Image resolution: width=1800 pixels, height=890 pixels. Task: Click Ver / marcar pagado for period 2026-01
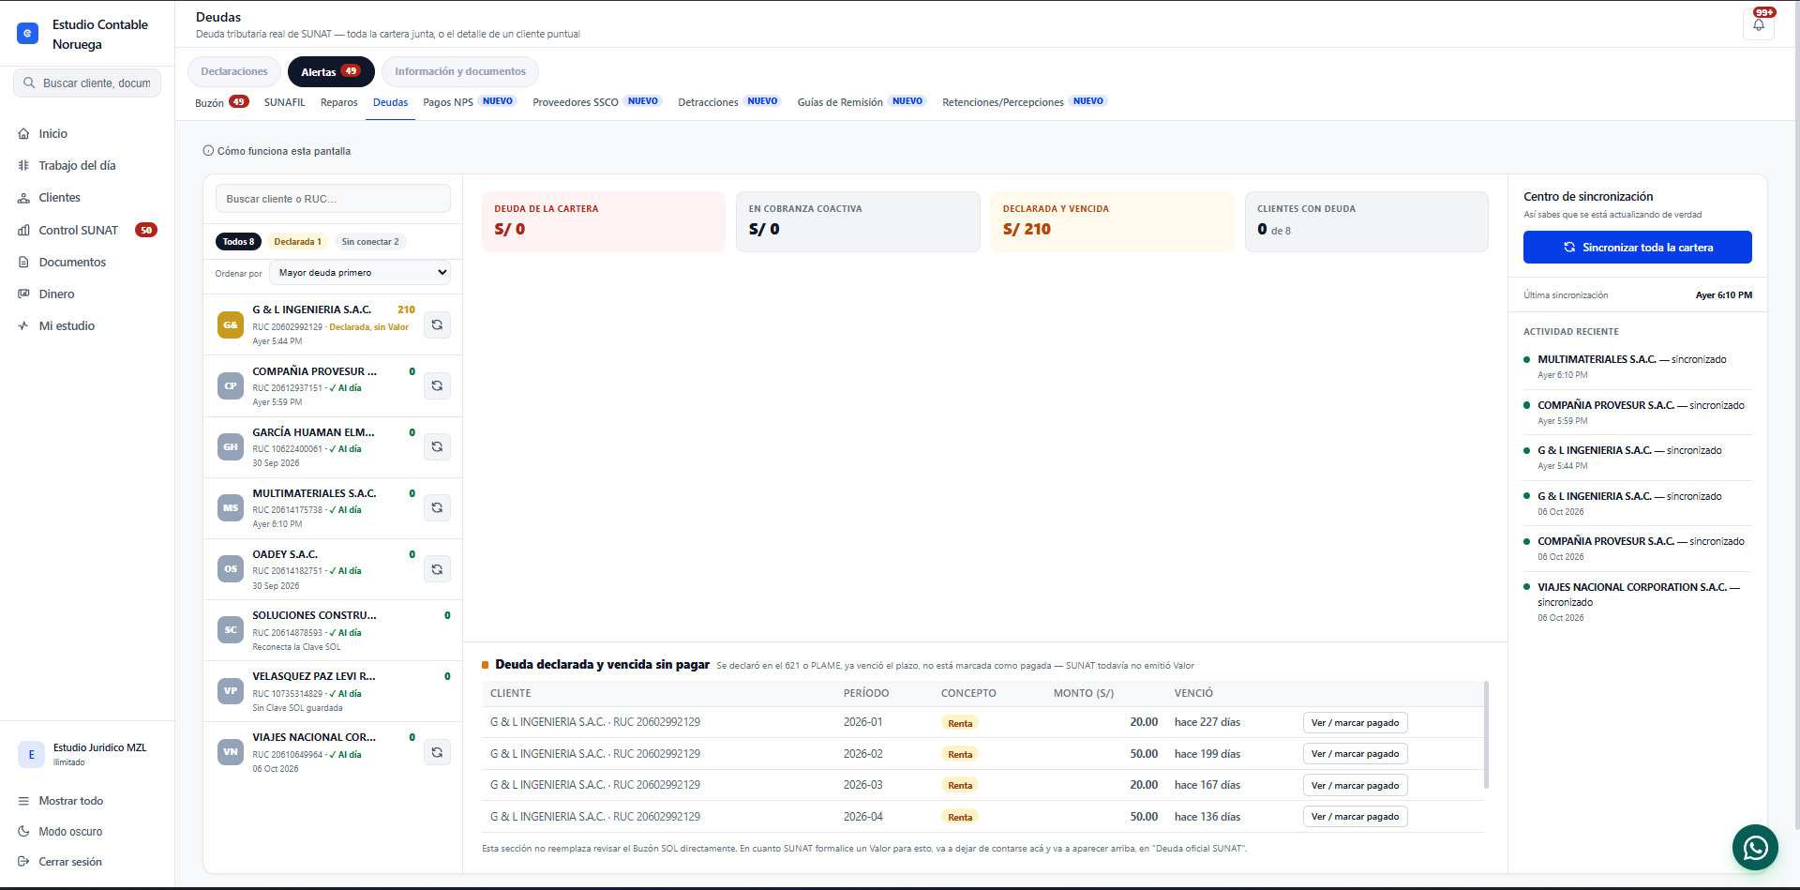coord(1355,723)
